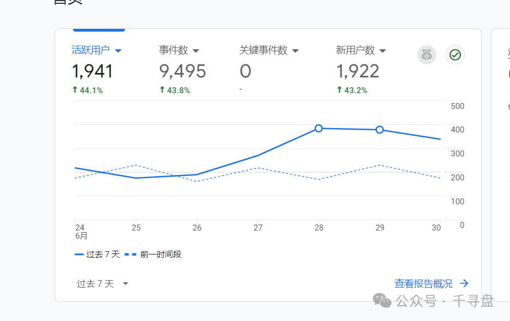Click the 44.1% increase indicator
Viewport: 510px width, 321px height.
[x=87, y=90]
